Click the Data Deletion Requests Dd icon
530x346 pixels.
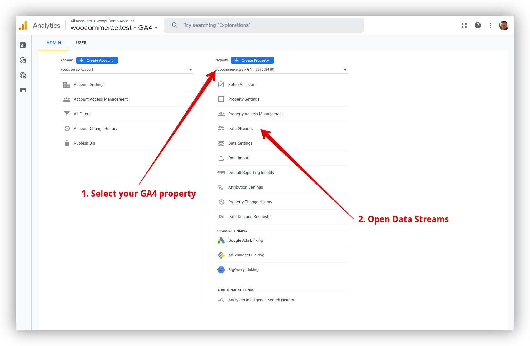coord(221,217)
